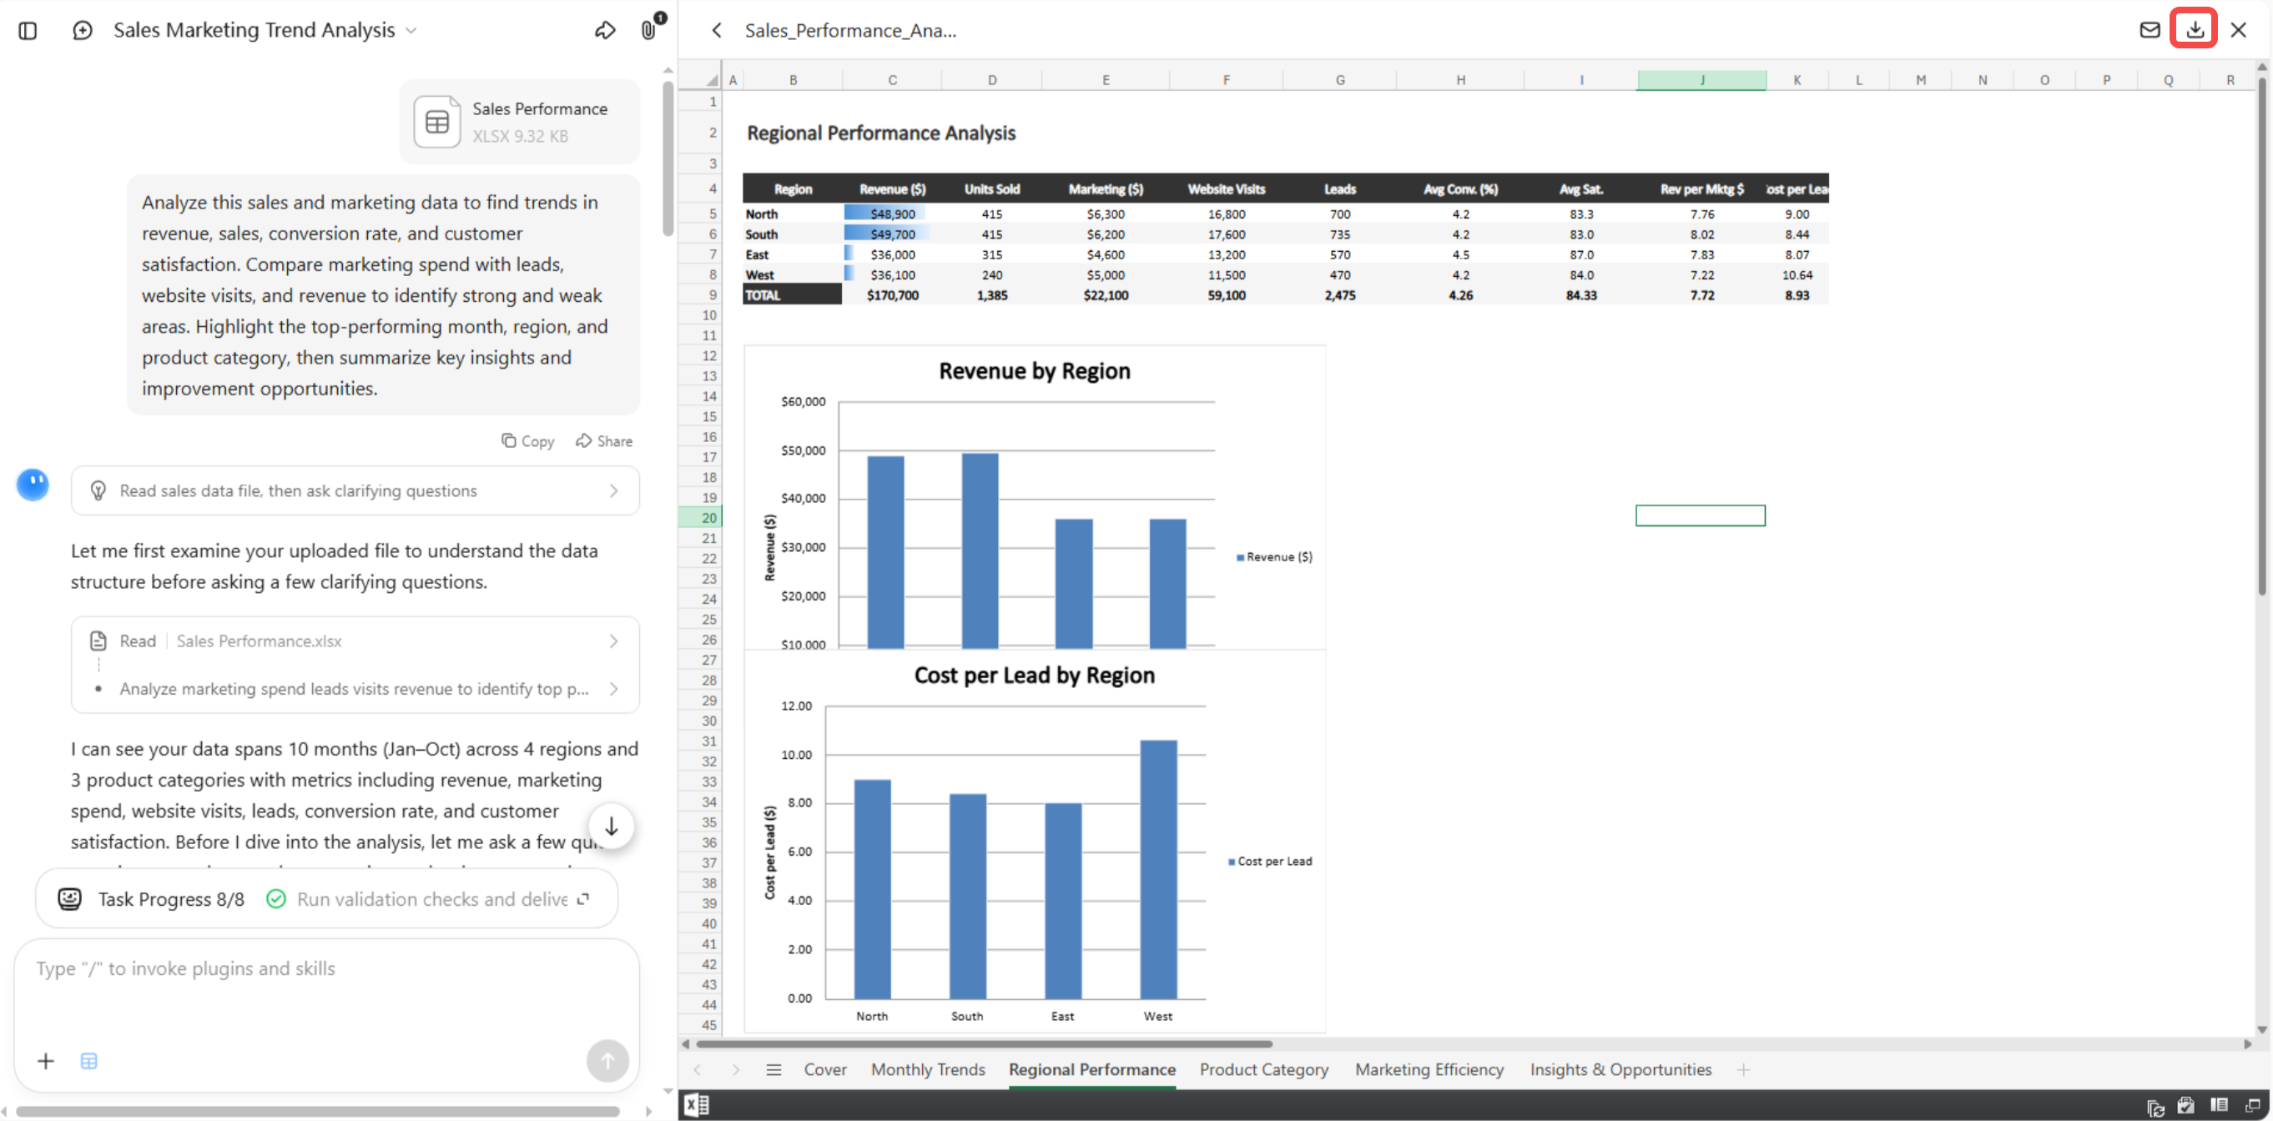The image size is (2273, 1121).
Task: Open the sheet list hamburger menu
Action: tap(774, 1069)
